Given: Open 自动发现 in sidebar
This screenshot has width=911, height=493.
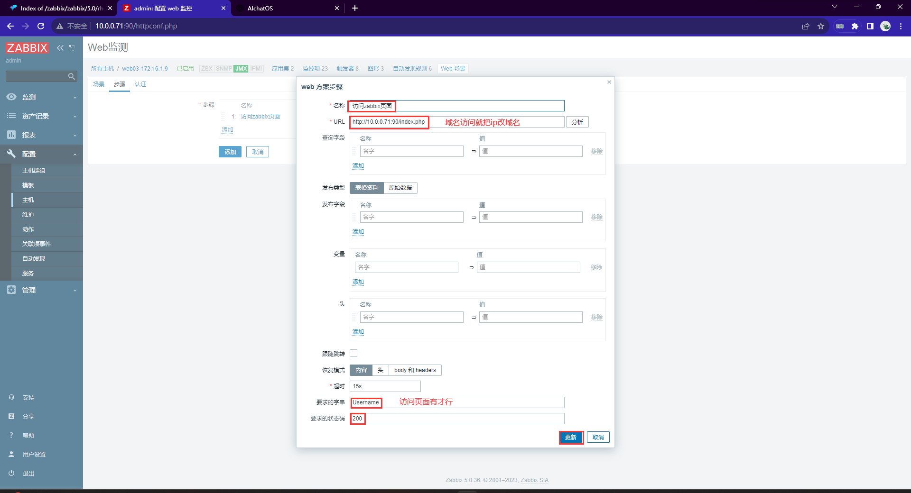Looking at the screenshot, I should [x=34, y=259].
